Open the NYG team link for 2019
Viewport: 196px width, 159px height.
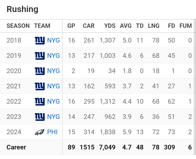pos(53,56)
